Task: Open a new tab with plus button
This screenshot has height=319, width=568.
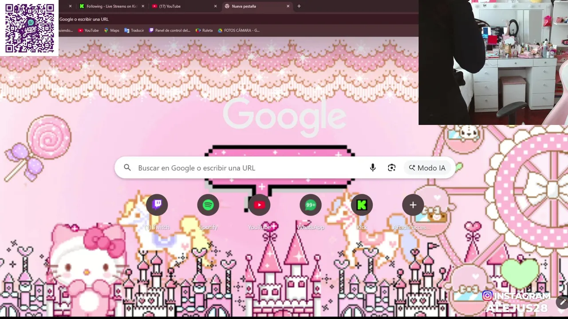Action: tap(299, 6)
